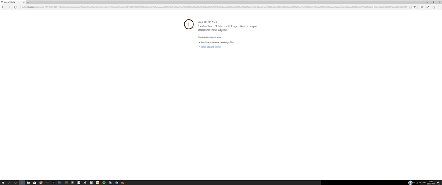Open a new tab with the plus button

[28, 2]
